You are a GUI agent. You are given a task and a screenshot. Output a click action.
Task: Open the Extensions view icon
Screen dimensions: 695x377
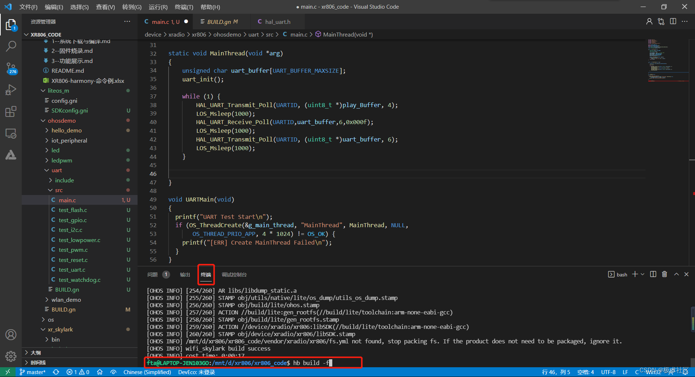[11, 111]
